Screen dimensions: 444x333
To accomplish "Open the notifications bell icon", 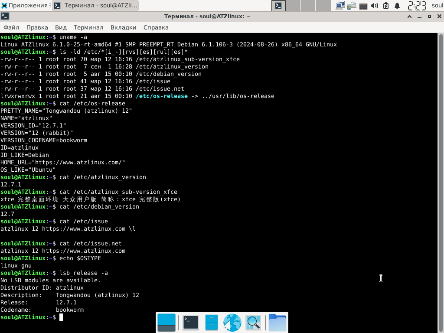I will click(x=397, y=6).
